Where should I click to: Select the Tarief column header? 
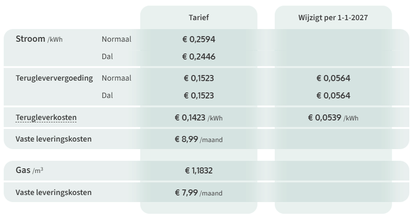(199, 18)
